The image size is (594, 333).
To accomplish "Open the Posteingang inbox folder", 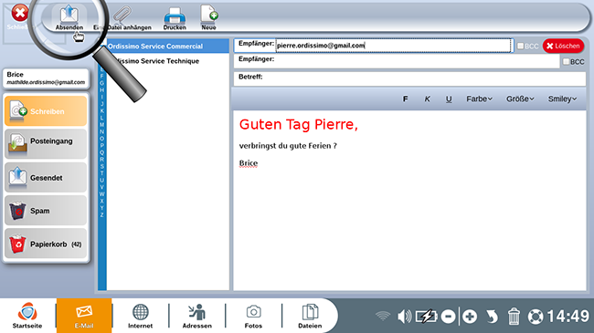I will pos(46,143).
